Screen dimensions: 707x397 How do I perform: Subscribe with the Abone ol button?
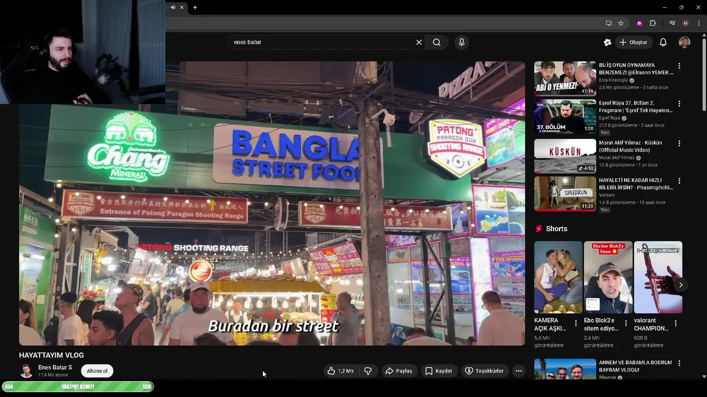pos(97,371)
